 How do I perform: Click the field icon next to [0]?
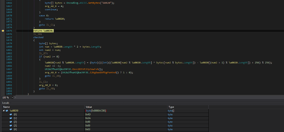coord(11,114)
